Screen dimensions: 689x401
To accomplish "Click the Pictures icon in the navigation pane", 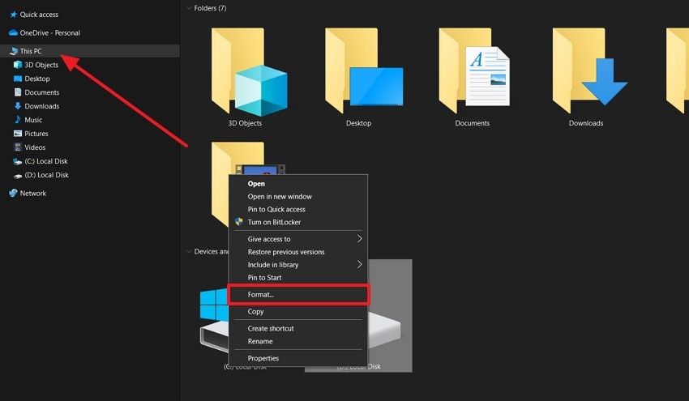I will click(x=18, y=134).
